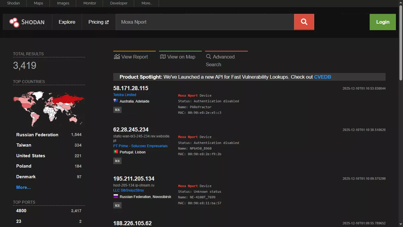The height and width of the screenshot is (227, 403).
Task: Click the Portuguese flag next to Lisbon
Action: (115, 152)
